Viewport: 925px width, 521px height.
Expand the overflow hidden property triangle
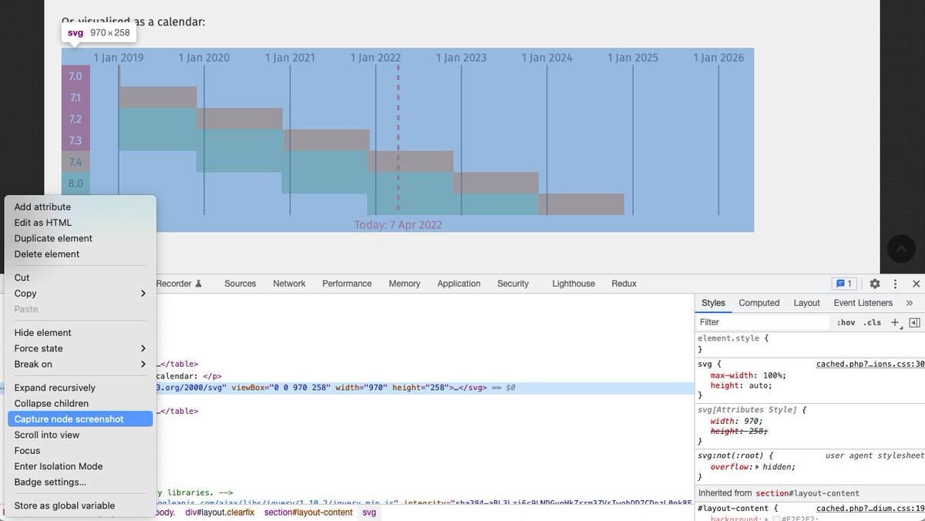click(757, 467)
